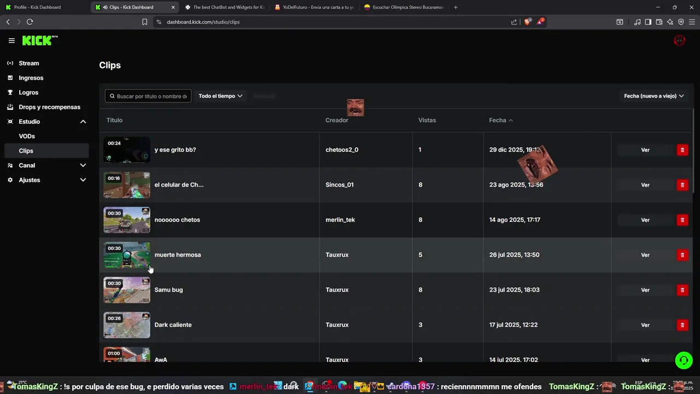Open the Brave music playlist icon
This screenshot has height=394, width=700.
pos(637,22)
